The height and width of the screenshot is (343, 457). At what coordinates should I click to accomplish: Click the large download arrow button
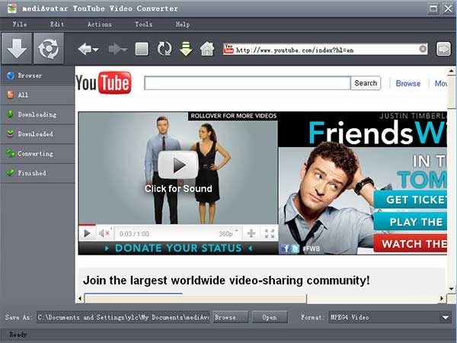point(17,50)
